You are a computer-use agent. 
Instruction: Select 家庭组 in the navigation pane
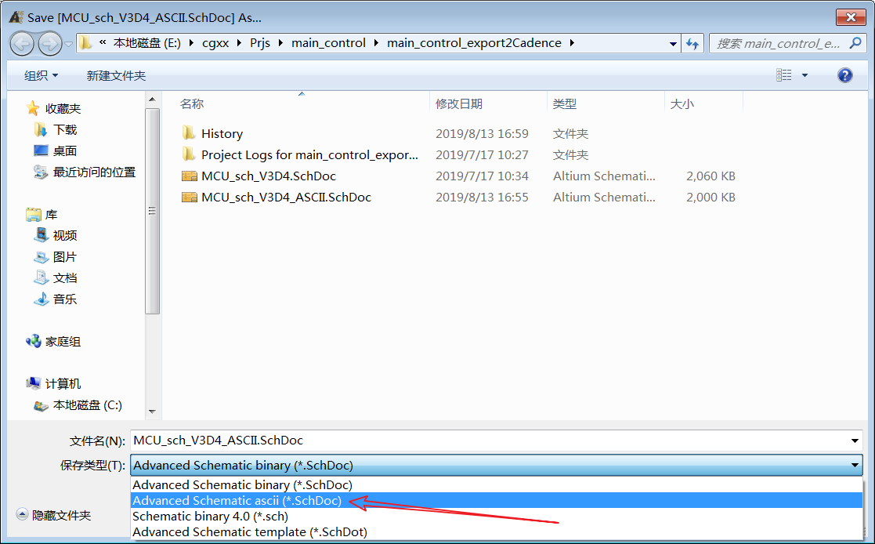pos(53,341)
